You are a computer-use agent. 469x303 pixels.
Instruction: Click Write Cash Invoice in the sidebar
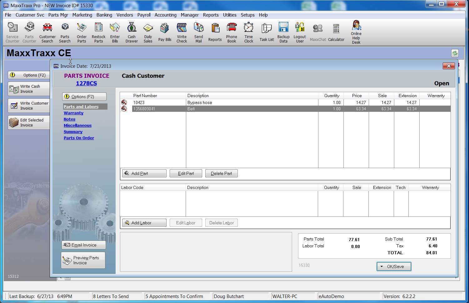click(29, 89)
